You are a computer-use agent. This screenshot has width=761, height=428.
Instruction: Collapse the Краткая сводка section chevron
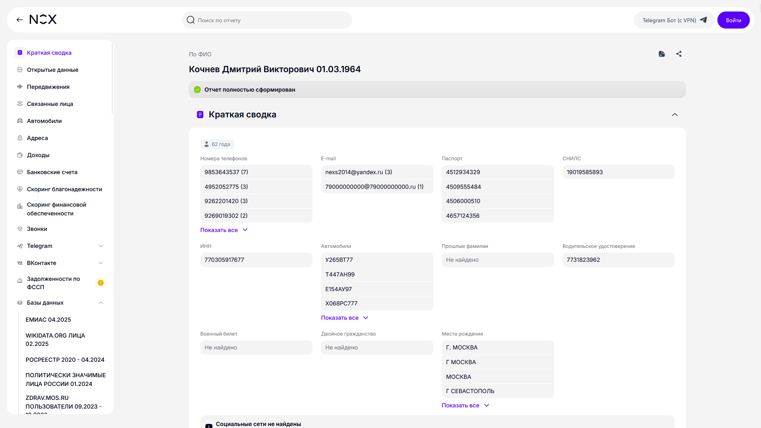[675, 115]
